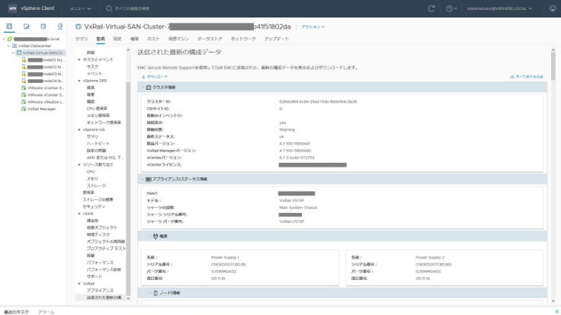The height and width of the screenshot is (315, 561).
Task: Click the power plug icon in 電源 header
Action: coord(155,236)
